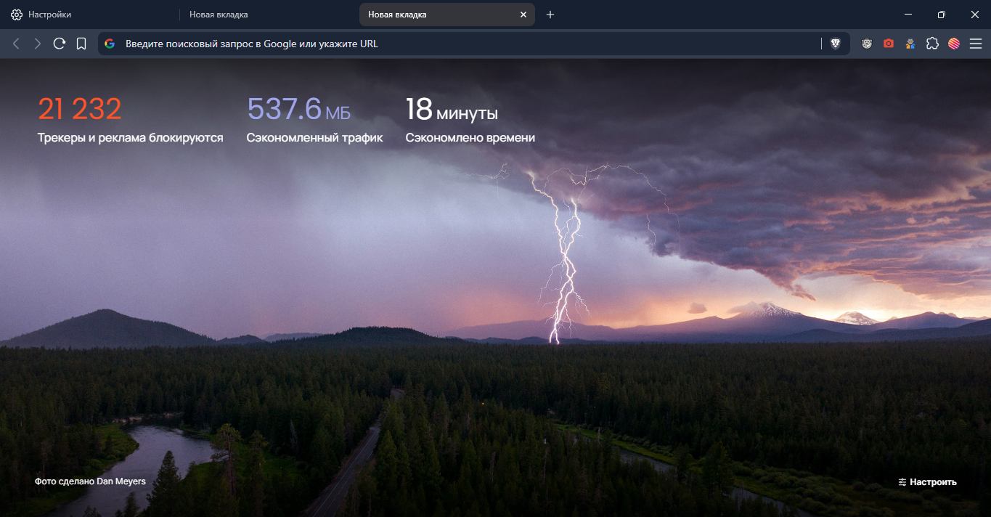991x517 pixels.
Task: Bookmark this page with the bookmark icon
Action: point(81,44)
